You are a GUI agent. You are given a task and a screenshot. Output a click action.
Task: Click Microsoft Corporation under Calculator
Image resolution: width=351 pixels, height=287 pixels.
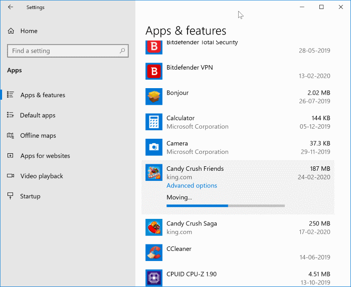pos(198,127)
